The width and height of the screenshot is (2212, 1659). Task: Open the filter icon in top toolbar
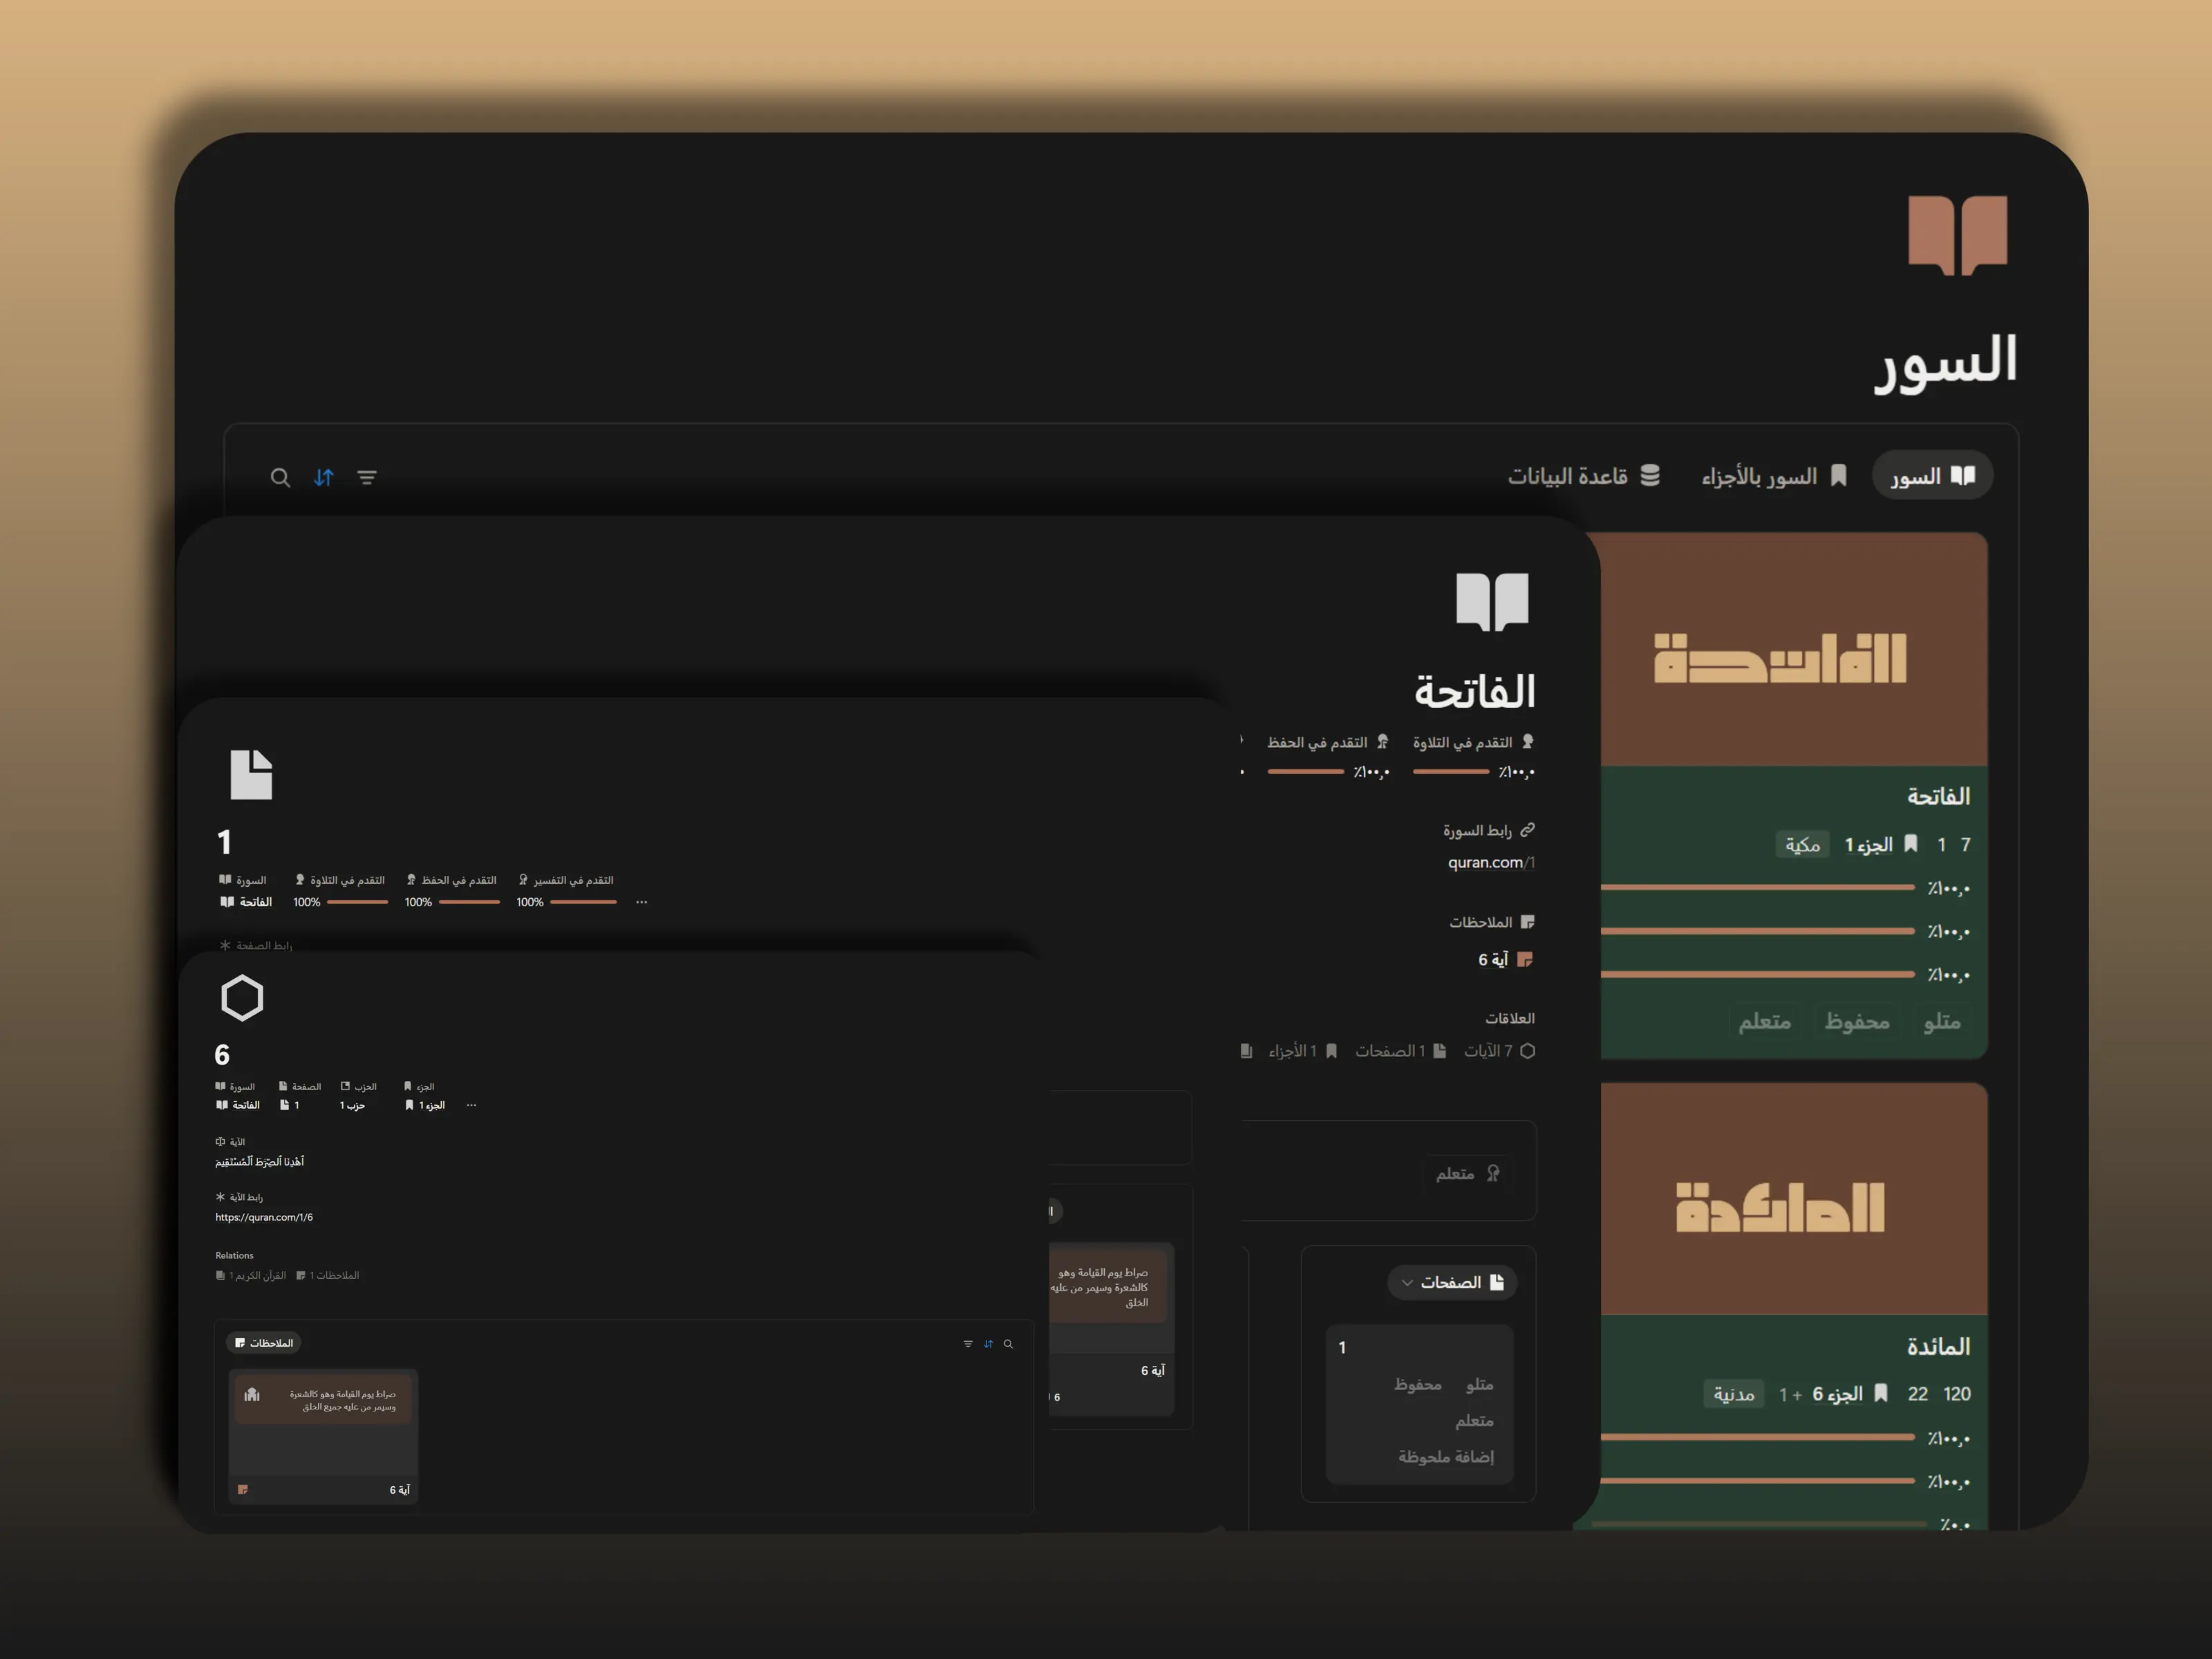[367, 478]
